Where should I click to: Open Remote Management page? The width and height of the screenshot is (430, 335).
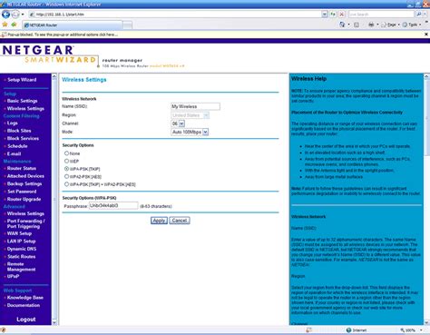coord(21,267)
